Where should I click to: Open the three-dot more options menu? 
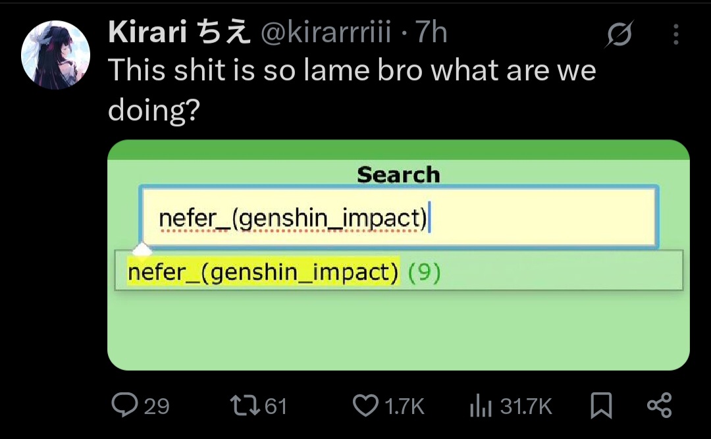point(676,35)
